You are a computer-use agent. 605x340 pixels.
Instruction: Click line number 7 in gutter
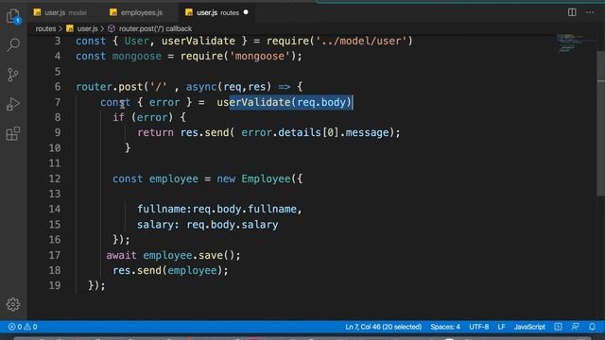pyautogui.click(x=58, y=102)
